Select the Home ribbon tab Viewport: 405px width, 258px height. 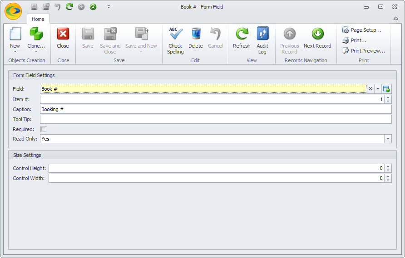click(x=38, y=19)
